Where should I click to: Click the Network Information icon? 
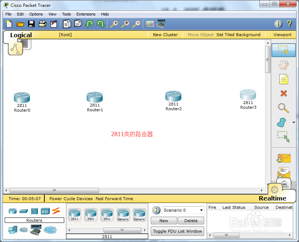click(278, 24)
